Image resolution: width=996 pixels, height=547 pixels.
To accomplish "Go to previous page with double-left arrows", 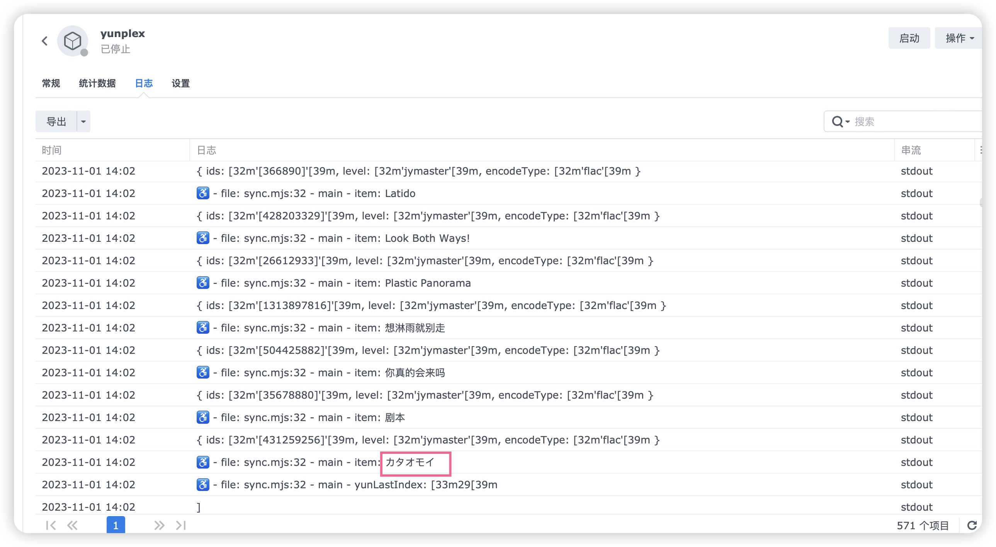I will pos(72,525).
